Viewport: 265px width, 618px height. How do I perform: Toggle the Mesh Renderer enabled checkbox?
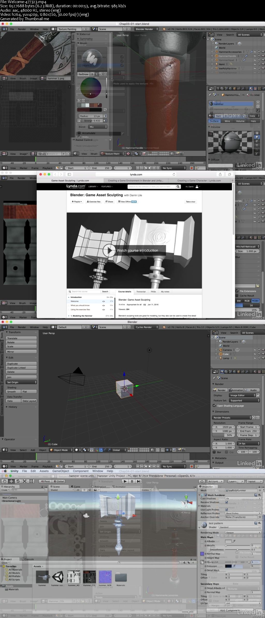[206, 495]
